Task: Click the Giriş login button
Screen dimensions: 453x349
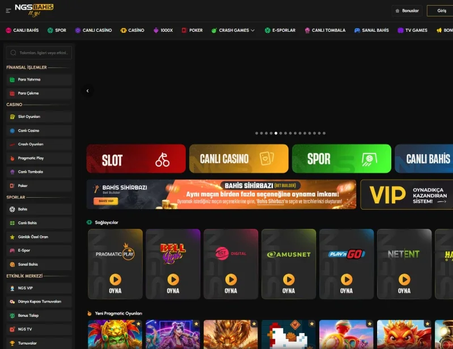Action: click(441, 11)
